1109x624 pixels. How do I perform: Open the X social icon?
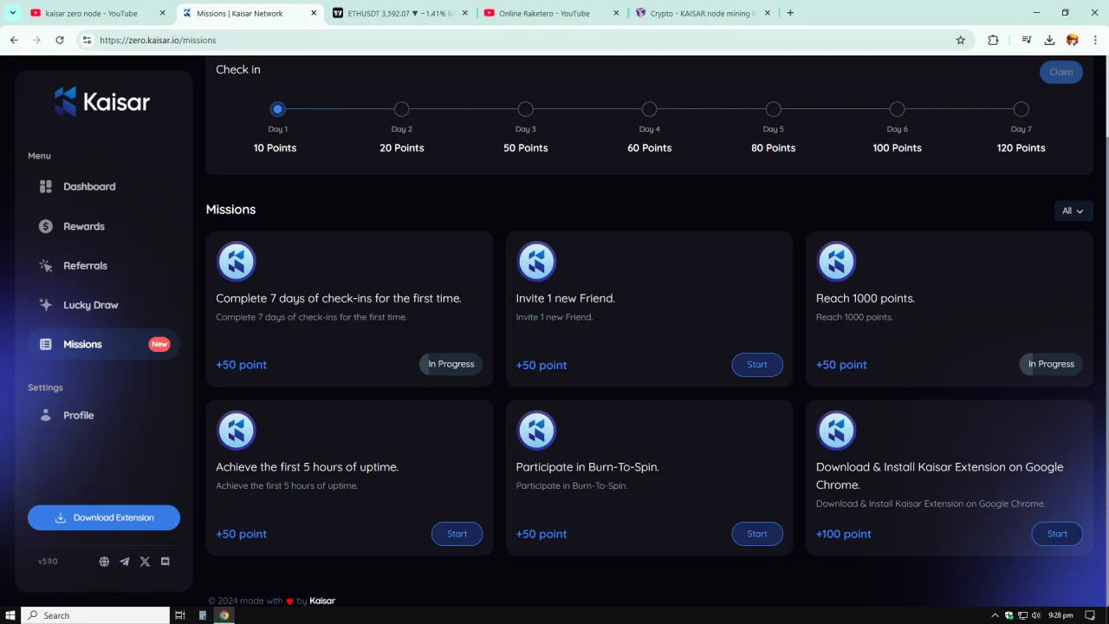pyautogui.click(x=145, y=562)
